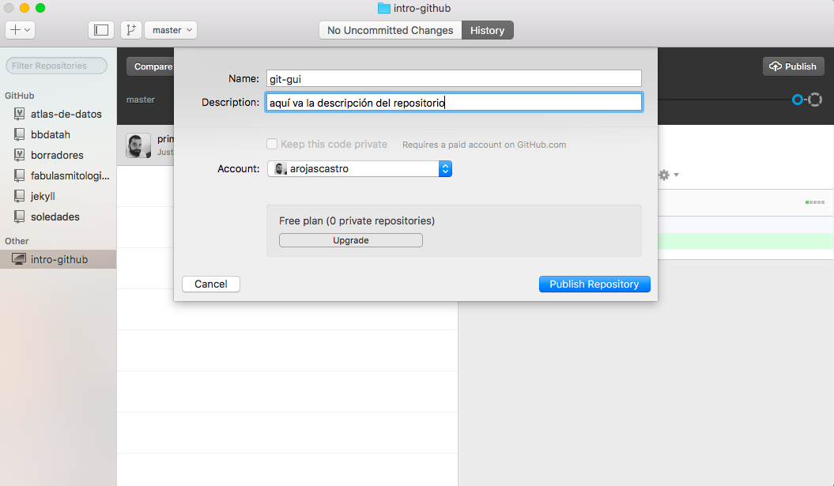Open the master branch dropdown
Image resolution: width=834 pixels, height=486 pixels.
171,30
